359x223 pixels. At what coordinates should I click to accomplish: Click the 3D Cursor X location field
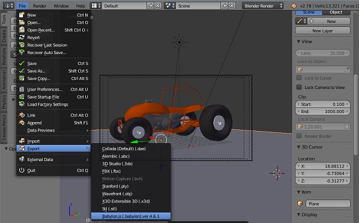pyautogui.click(x=322, y=166)
